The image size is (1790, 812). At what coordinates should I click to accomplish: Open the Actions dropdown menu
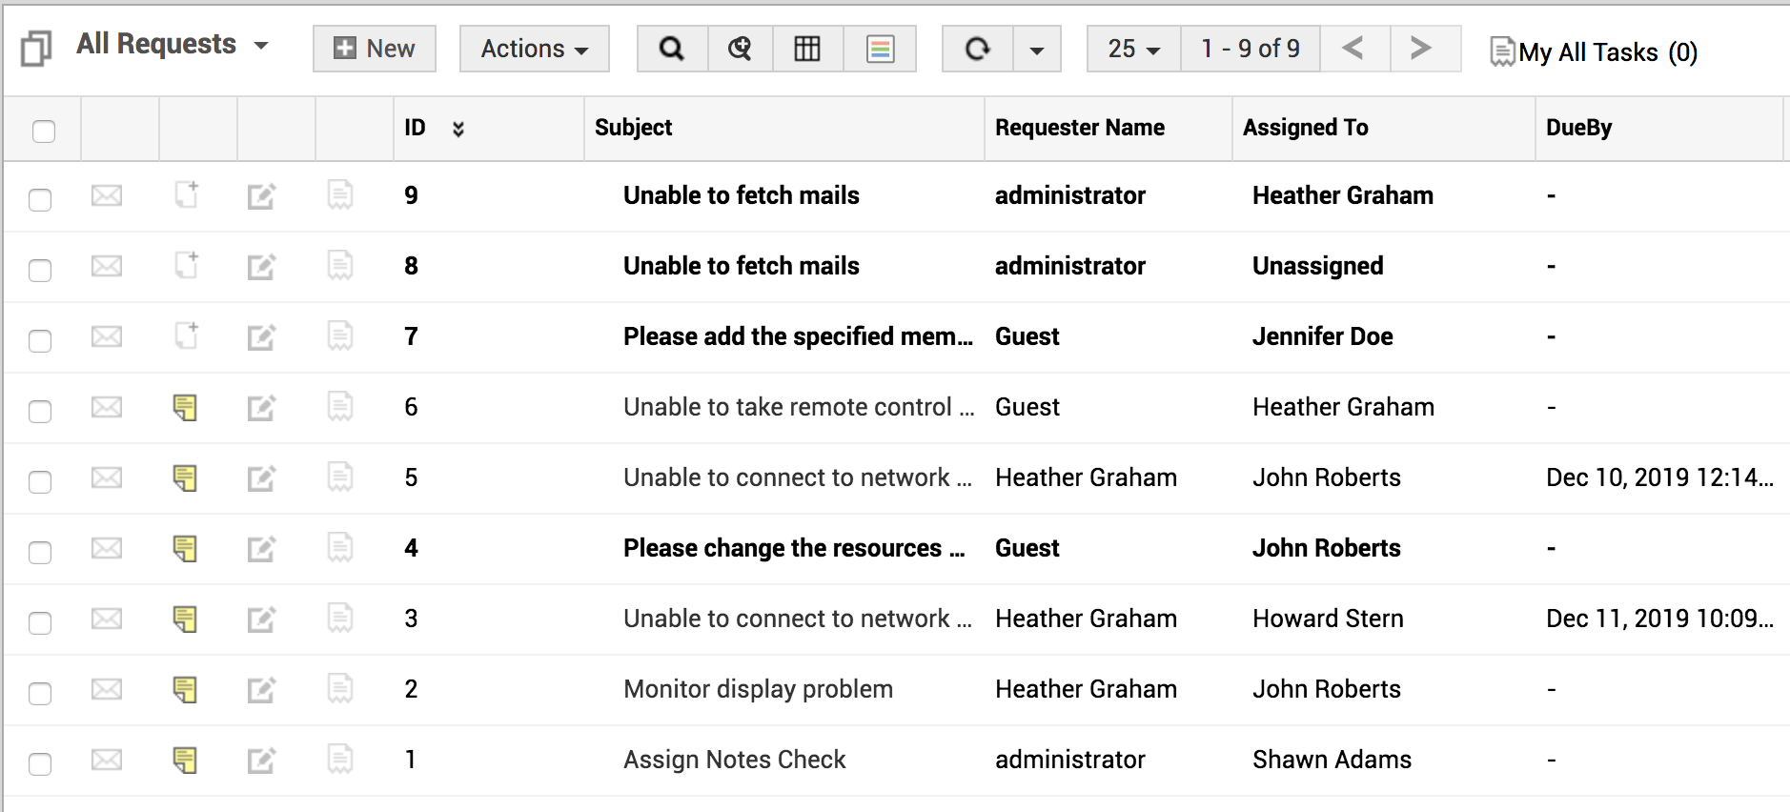coord(534,49)
